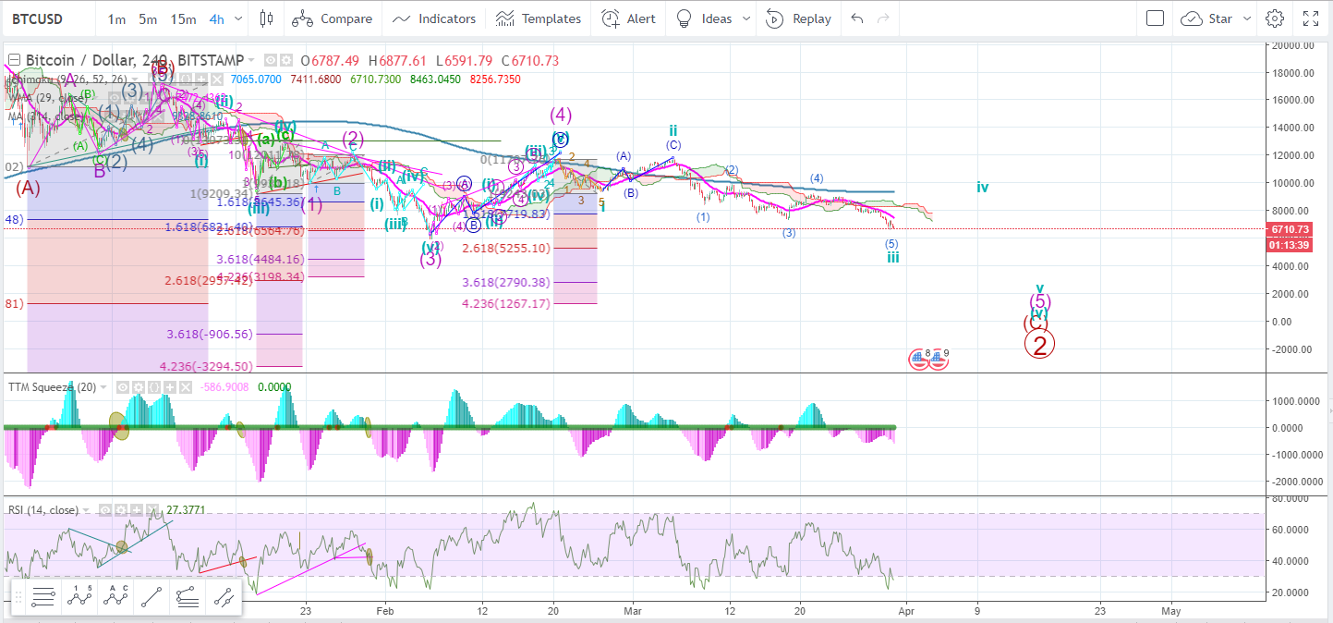Screen dimensions: 1333x623
Task: Click the US economic event flag 9
Action: [939, 359]
